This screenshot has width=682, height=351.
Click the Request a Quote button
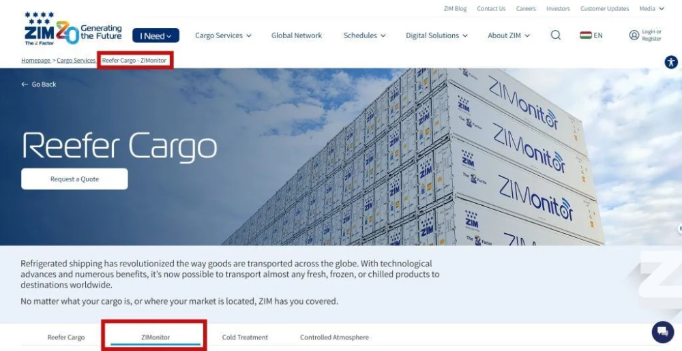[x=74, y=179]
